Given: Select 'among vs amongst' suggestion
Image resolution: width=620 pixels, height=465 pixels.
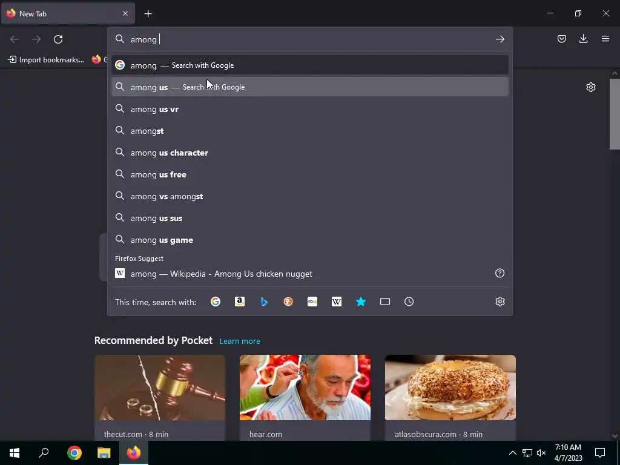Looking at the screenshot, I should (310, 196).
